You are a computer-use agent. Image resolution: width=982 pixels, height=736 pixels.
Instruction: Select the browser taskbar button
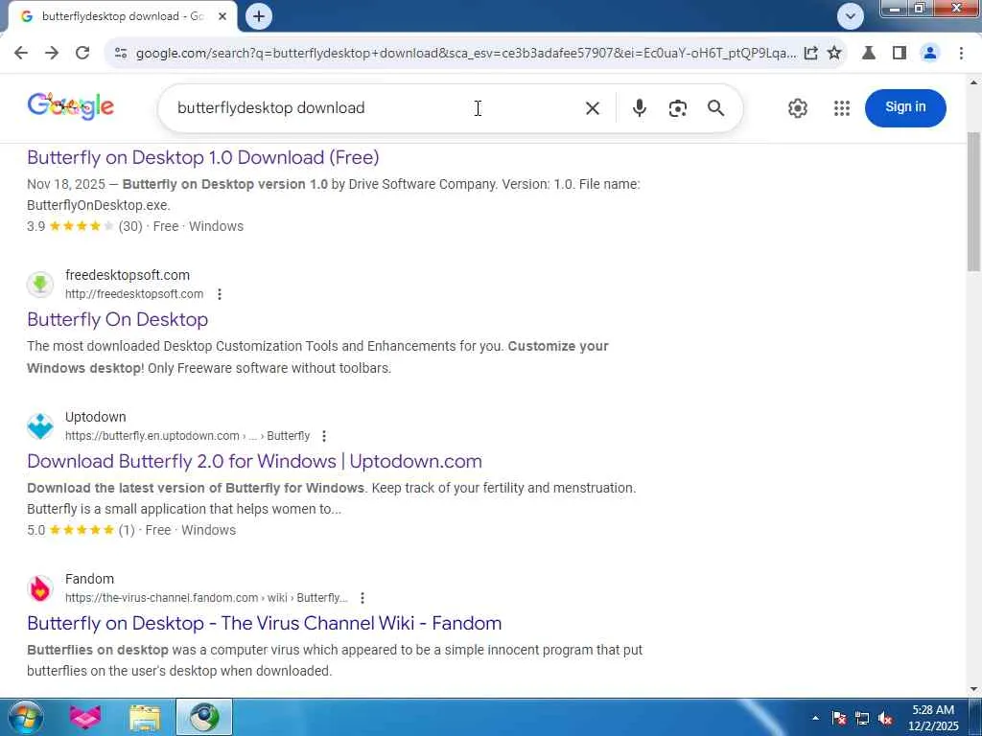(204, 717)
